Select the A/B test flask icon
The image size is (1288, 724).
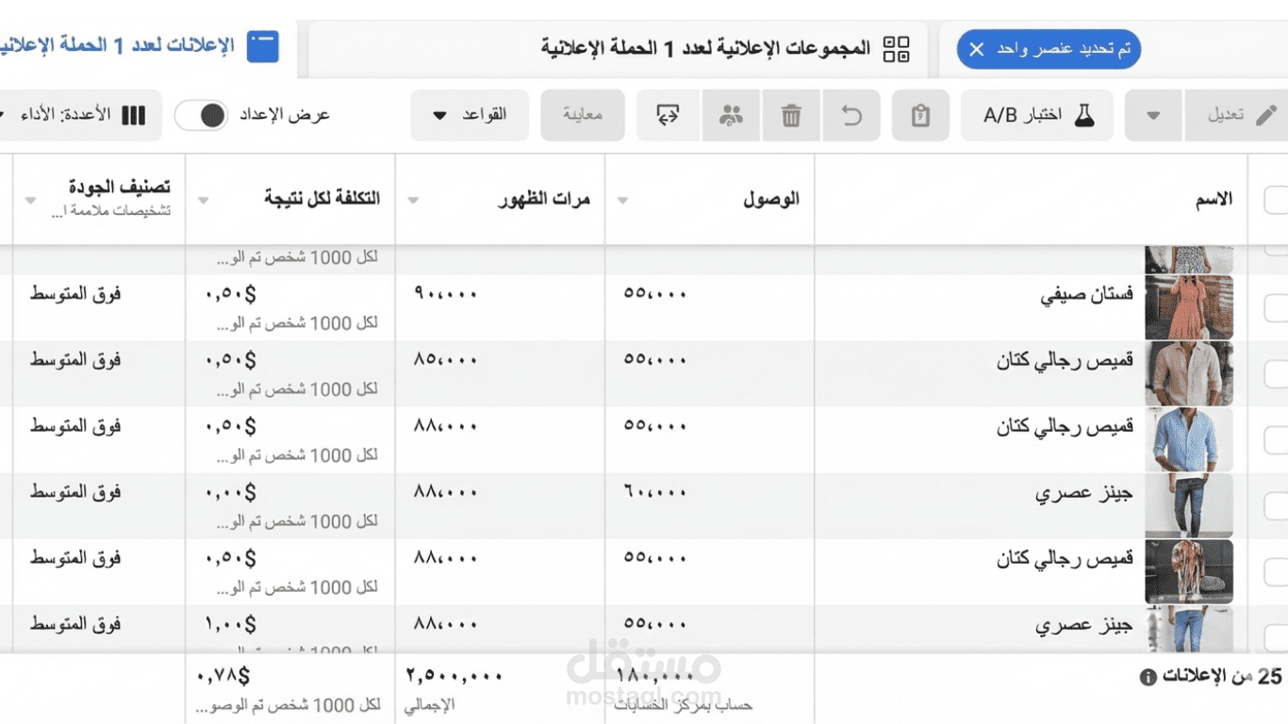[1082, 113]
